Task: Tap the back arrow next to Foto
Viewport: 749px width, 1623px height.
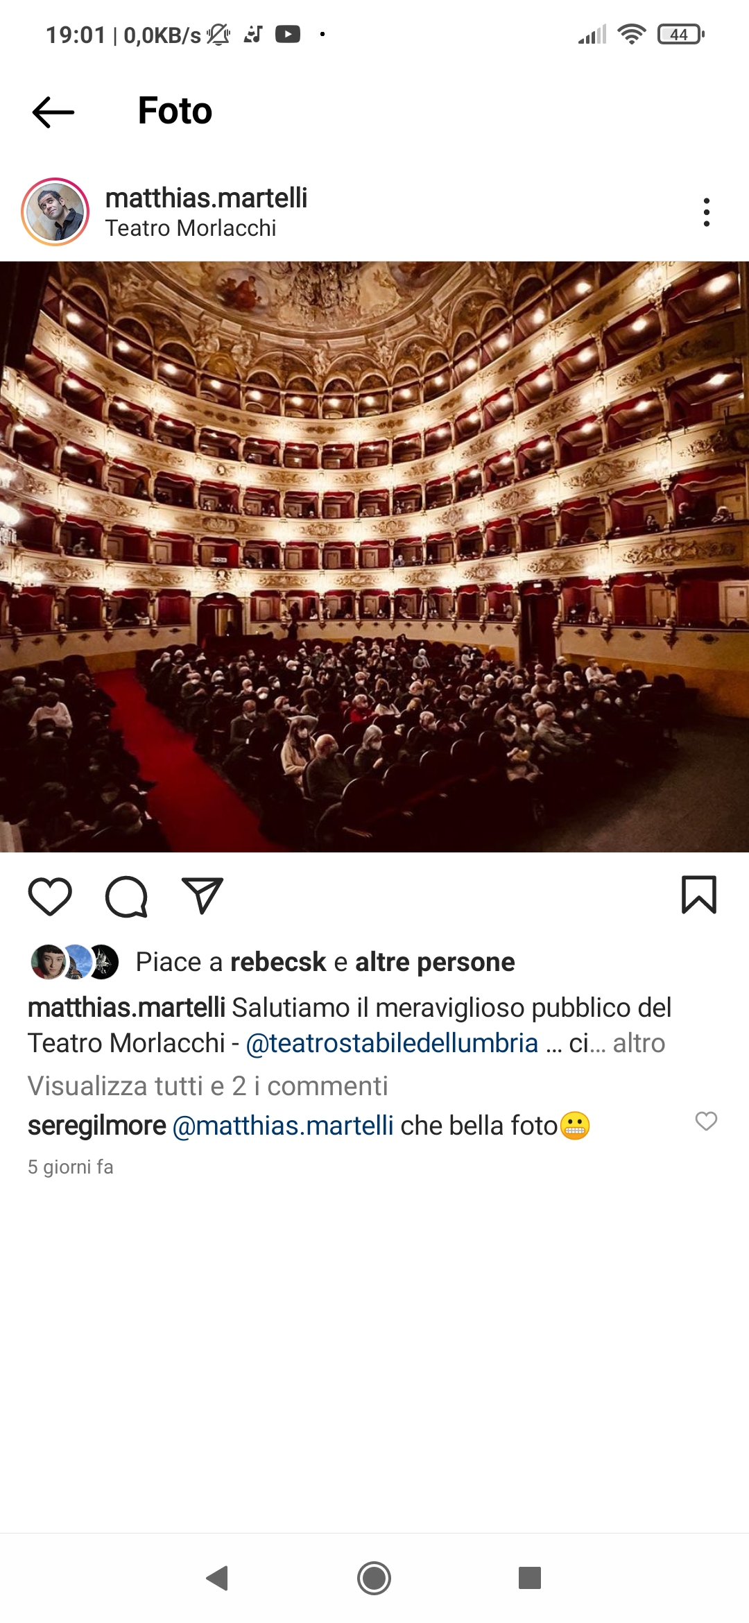Action: point(53,112)
